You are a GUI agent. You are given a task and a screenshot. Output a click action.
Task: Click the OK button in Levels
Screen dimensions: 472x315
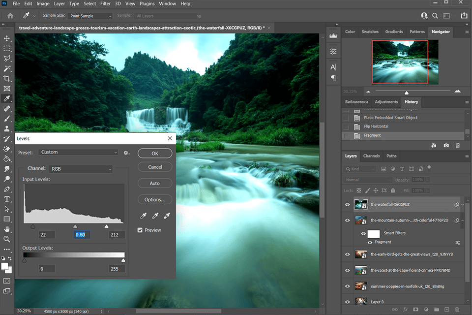point(154,153)
